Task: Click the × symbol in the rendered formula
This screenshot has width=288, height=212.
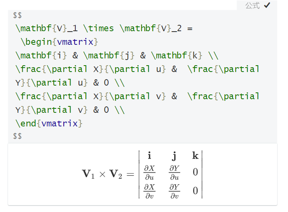Action: [102, 174]
